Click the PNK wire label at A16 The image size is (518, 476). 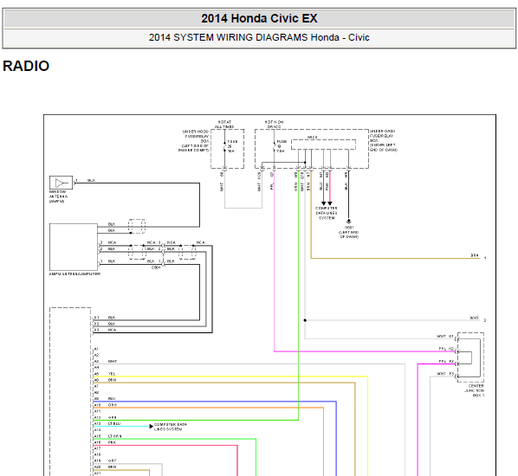point(112,442)
